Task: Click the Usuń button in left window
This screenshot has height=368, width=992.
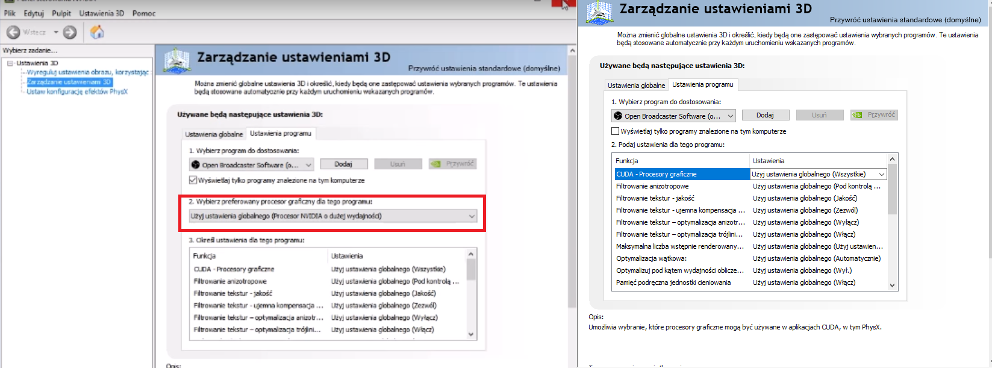Action: tap(398, 164)
